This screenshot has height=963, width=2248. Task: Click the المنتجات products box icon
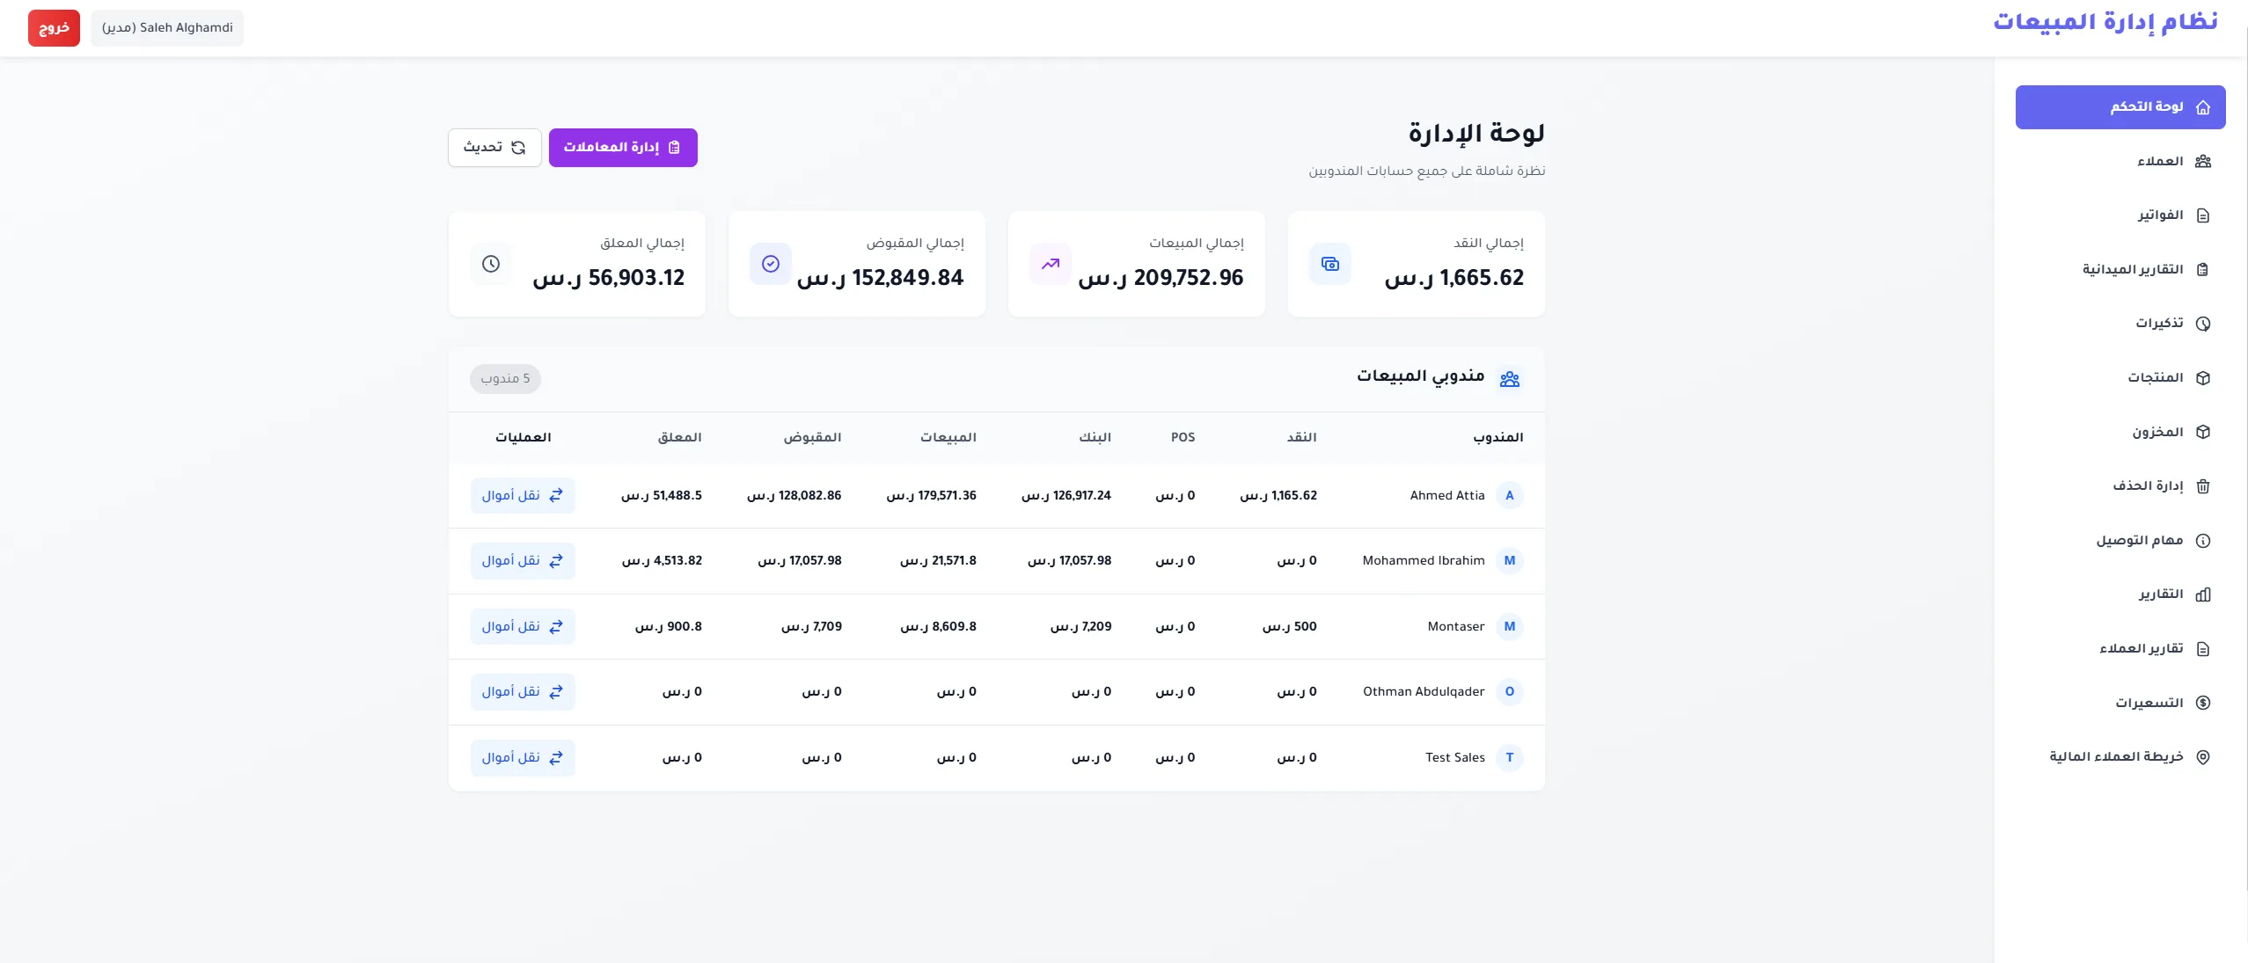pos(2203,377)
